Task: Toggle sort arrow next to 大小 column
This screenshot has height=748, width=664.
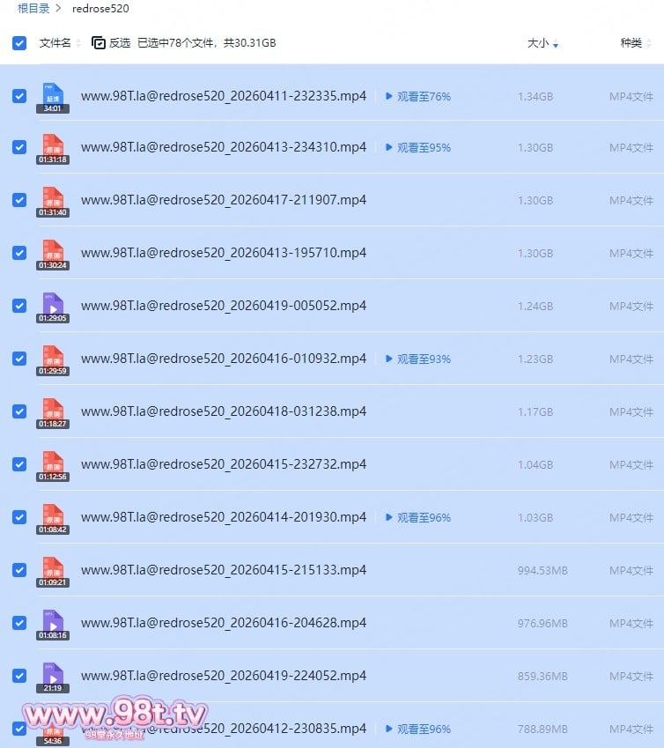Action: pyautogui.click(x=556, y=44)
